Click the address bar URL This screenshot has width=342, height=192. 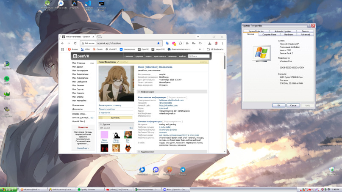tap(109, 43)
